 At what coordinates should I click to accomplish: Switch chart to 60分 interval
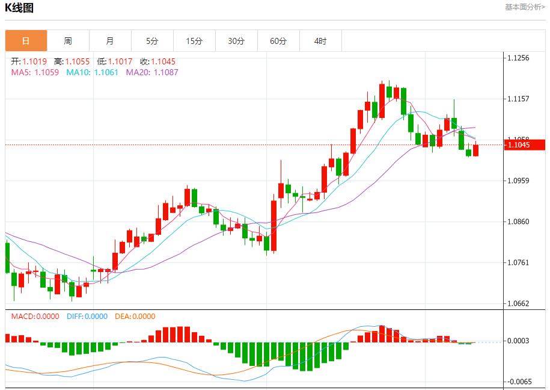278,41
